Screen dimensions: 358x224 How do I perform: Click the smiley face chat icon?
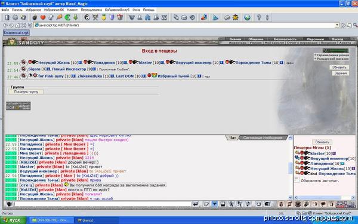(258, 204)
